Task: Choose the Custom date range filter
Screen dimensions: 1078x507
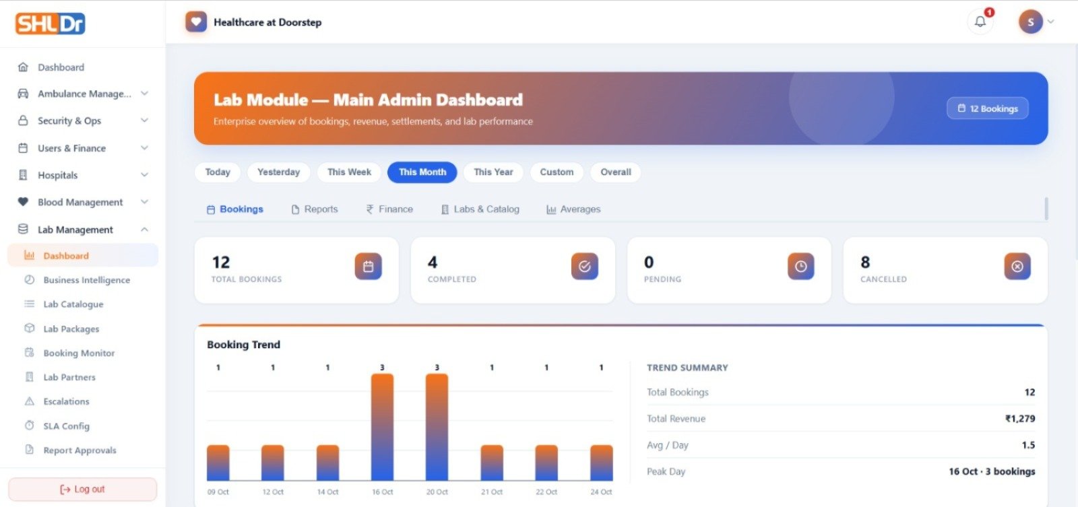Action: pos(557,172)
